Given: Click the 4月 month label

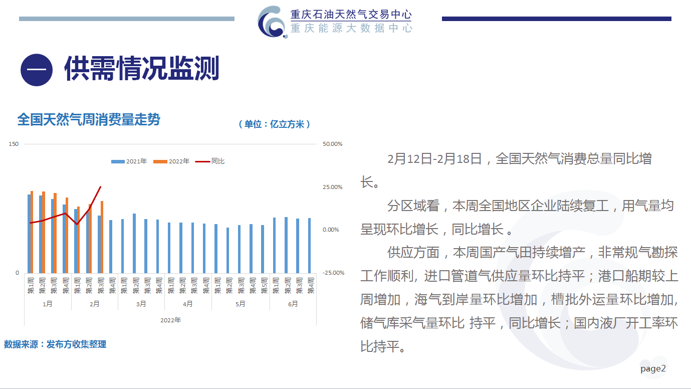Looking at the screenshot, I should pyautogui.click(x=188, y=304).
